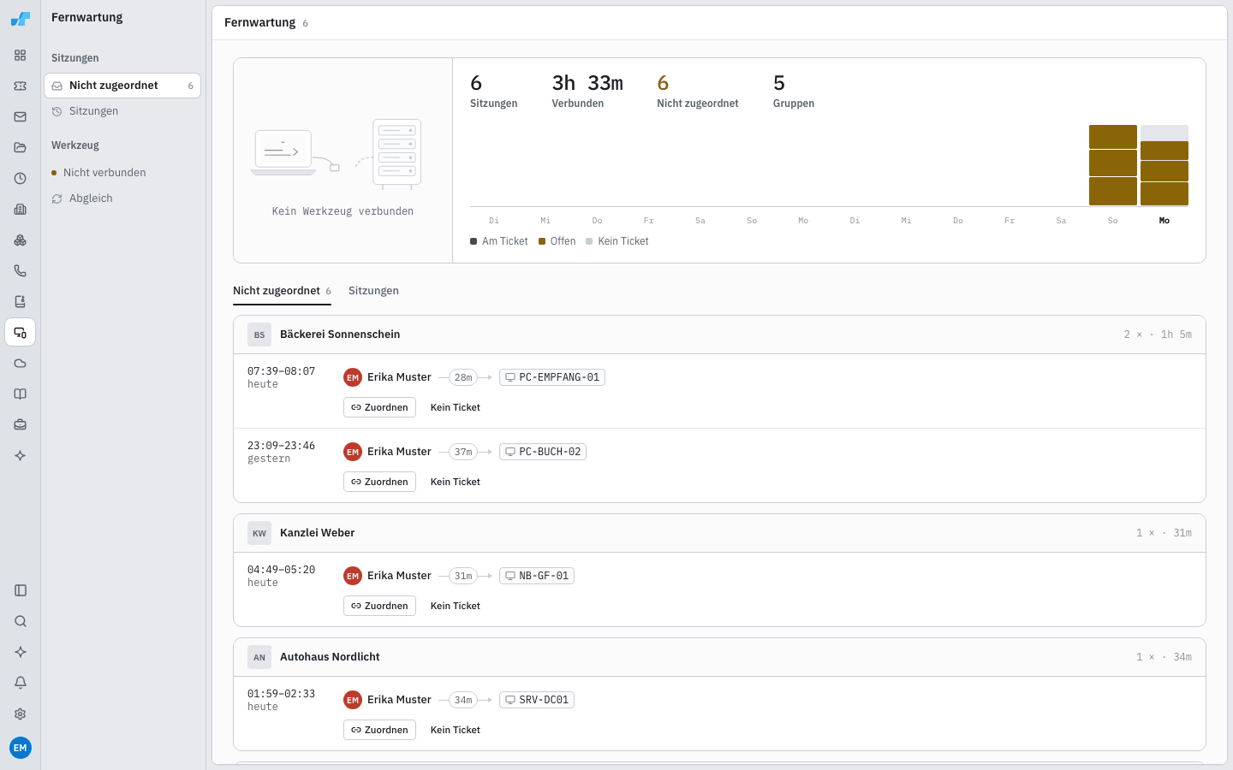Click Zuordnen for the PC-EMPFANG-01 session
1233x770 pixels.
379,407
